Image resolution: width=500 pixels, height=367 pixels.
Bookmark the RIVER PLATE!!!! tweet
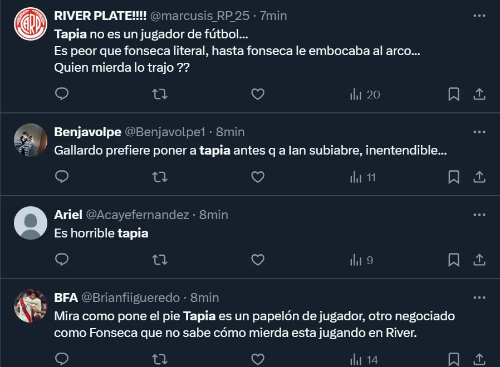(454, 94)
